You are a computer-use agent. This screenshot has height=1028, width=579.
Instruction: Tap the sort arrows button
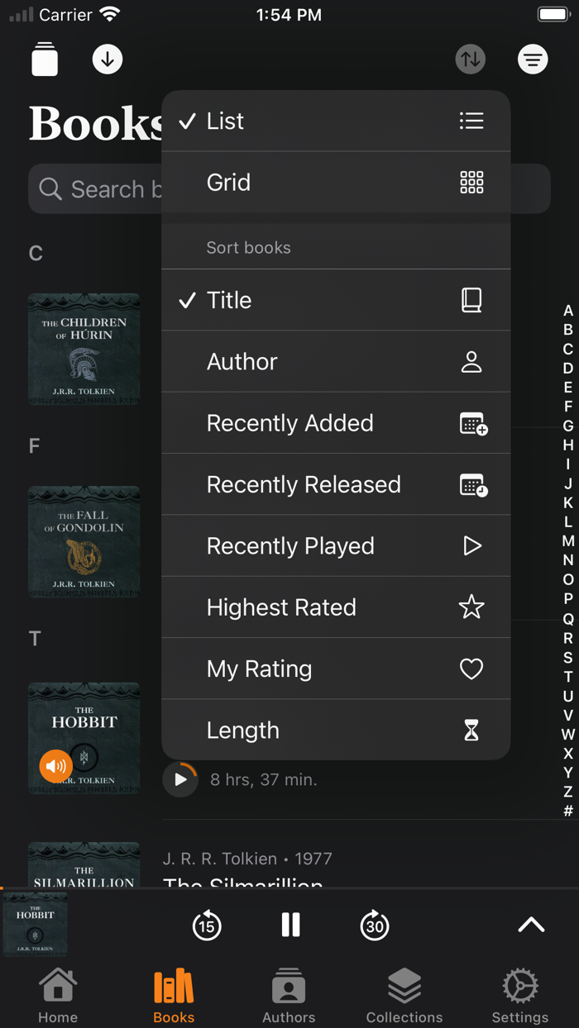470,59
